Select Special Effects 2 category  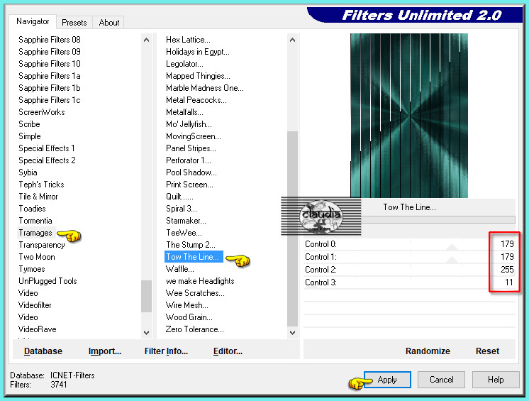pos(47,160)
